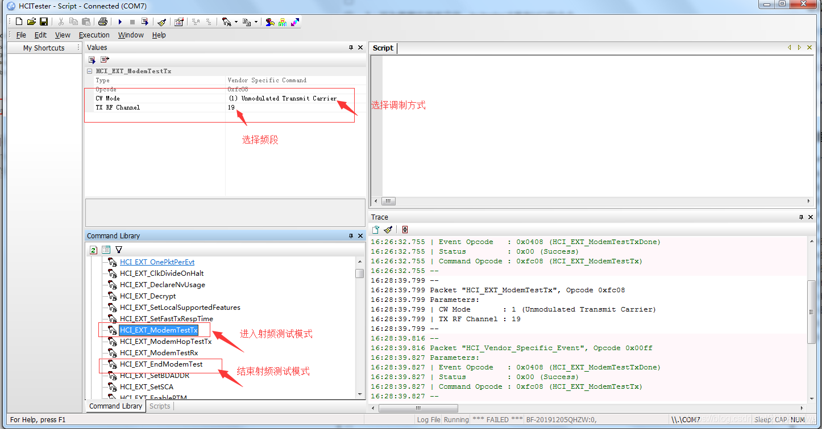Image resolution: width=822 pixels, height=429 pixels.
Task: Open the Help menu
Action: pos(159,35)
